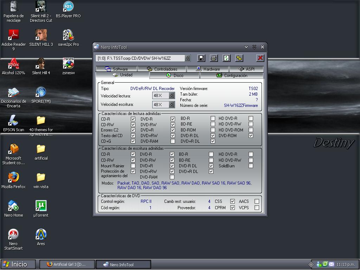Click the diamond icon in the system tray
Screen dimensions: 360x270
click(311, 264)
